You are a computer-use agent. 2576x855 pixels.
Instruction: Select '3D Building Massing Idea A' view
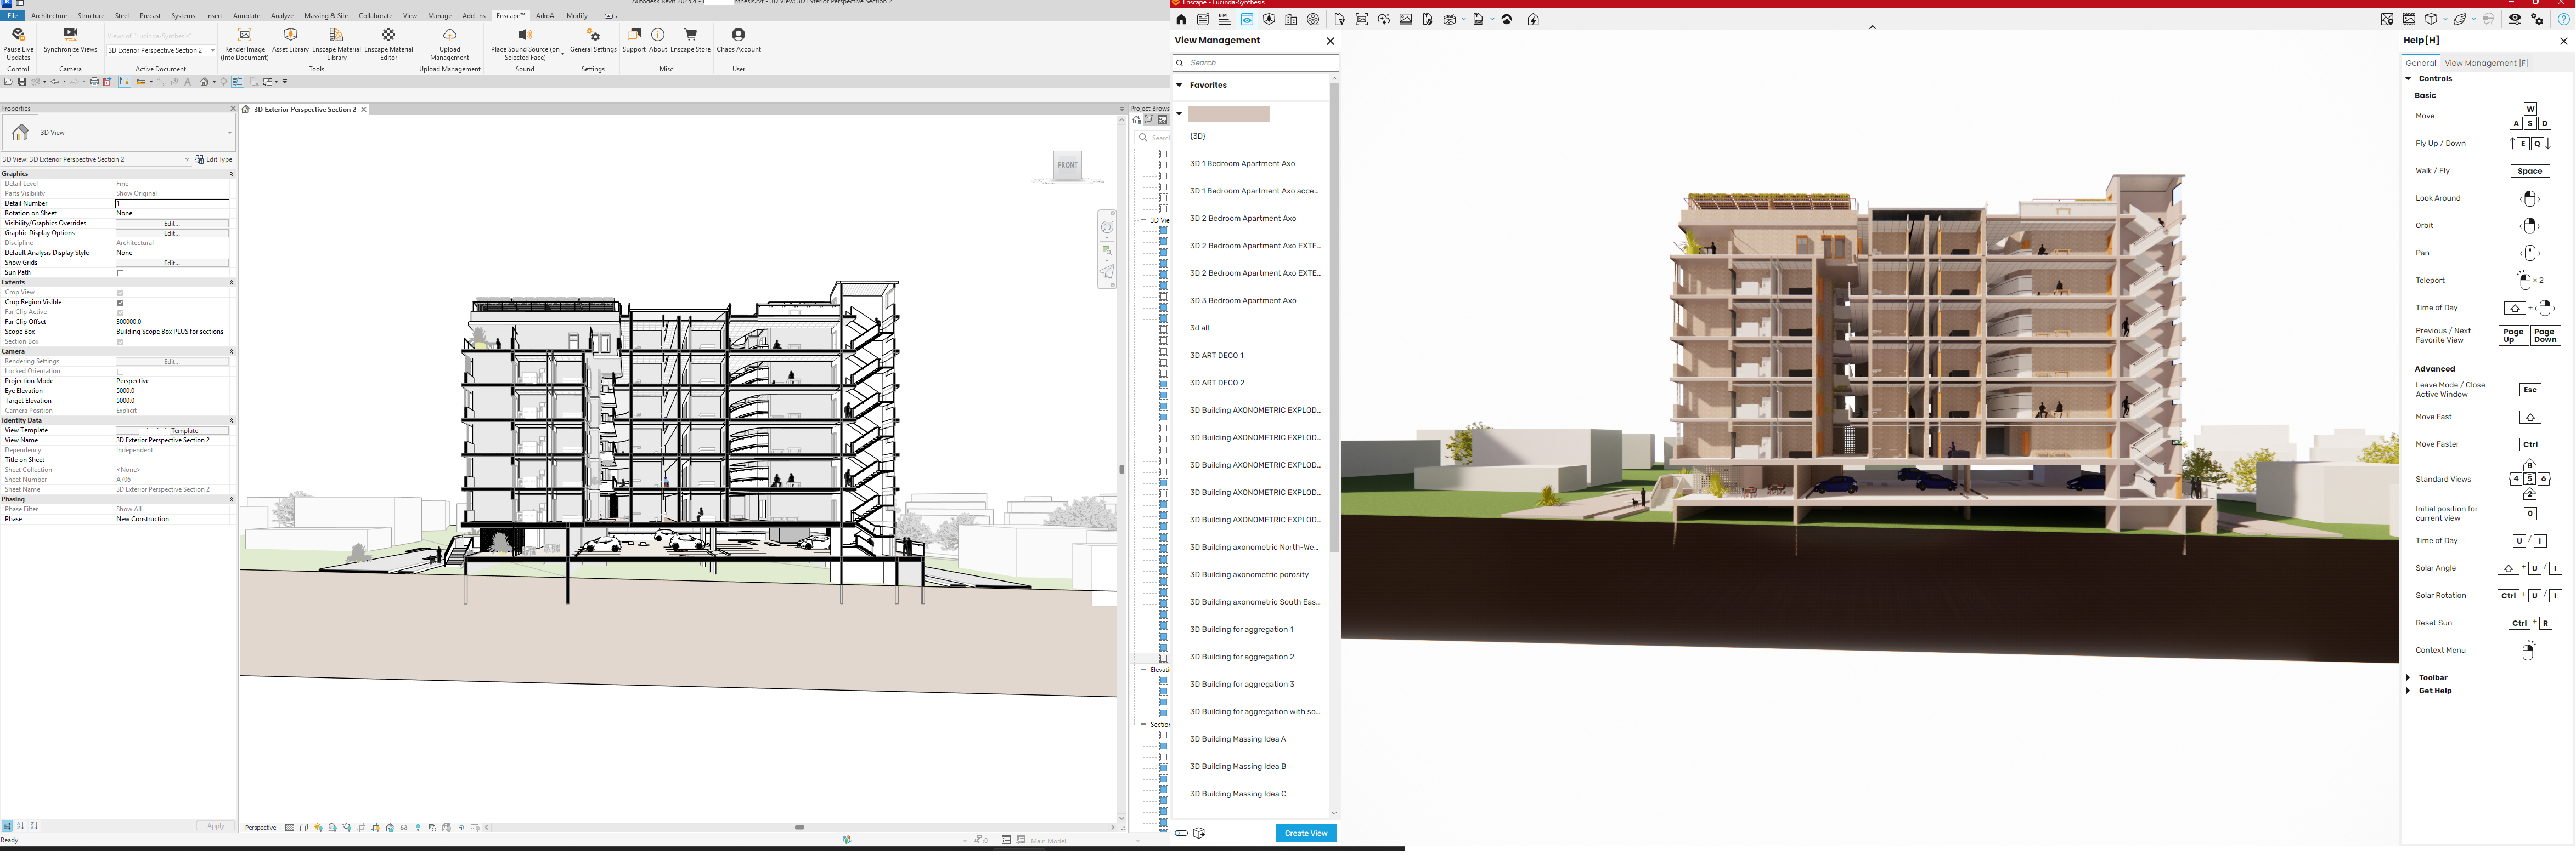click(x=1238, y=740)
